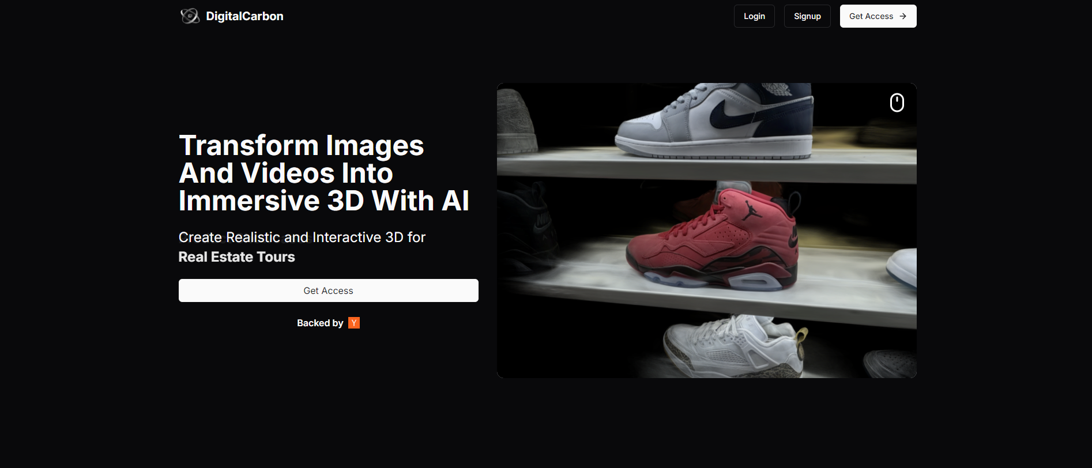Click the white sneaker on bottom shelf
The image size is (1092, 468).
pos(734,346)
